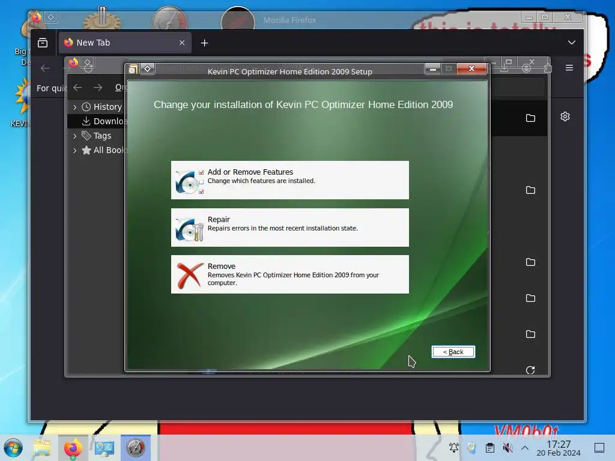
Task: Expand All Bookmarks in Library sidebar
Action: 74,150
